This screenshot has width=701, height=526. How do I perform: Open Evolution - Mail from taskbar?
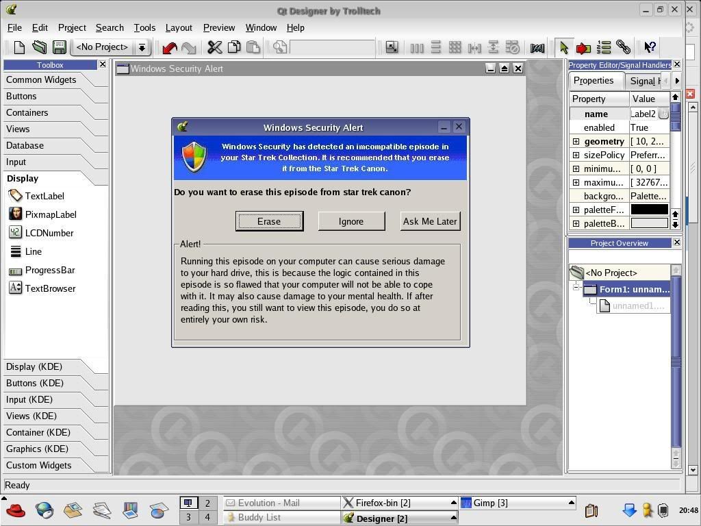click(x=281, y=503)
